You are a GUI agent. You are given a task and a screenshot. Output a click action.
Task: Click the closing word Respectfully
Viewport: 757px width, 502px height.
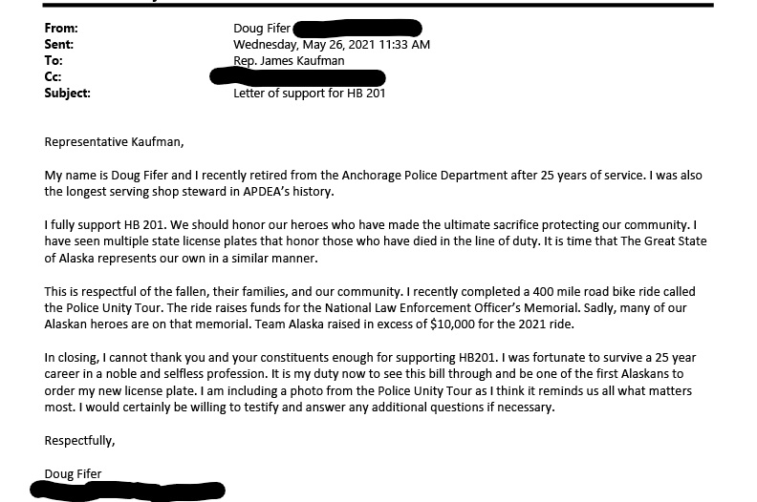79,440
